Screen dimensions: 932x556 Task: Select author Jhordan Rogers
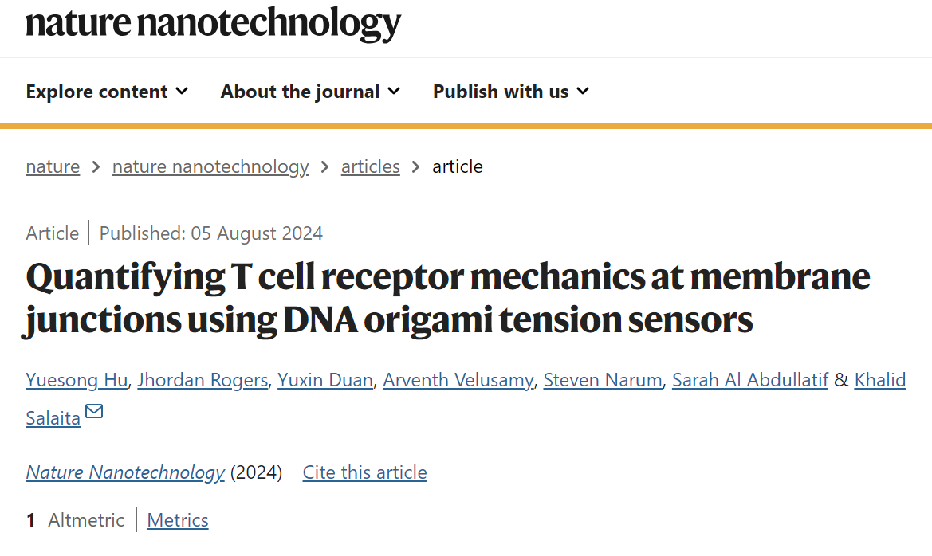(x=203, y=380)
